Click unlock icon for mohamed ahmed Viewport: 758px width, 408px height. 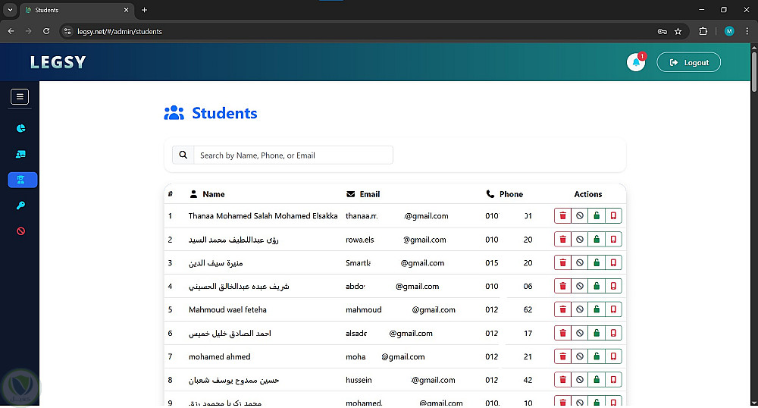tap(597, 356)
